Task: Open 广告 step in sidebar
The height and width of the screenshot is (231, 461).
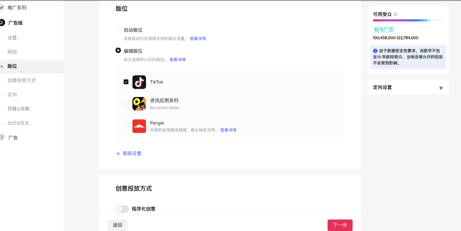Action: pyautogui.click(x=13, y=137)
